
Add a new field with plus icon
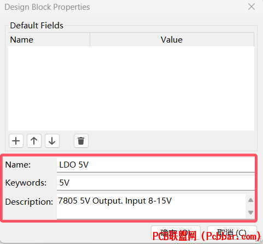pyautogui.click(x=16, y=141)
